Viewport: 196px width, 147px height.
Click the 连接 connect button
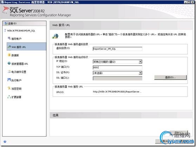coord(24,23)
